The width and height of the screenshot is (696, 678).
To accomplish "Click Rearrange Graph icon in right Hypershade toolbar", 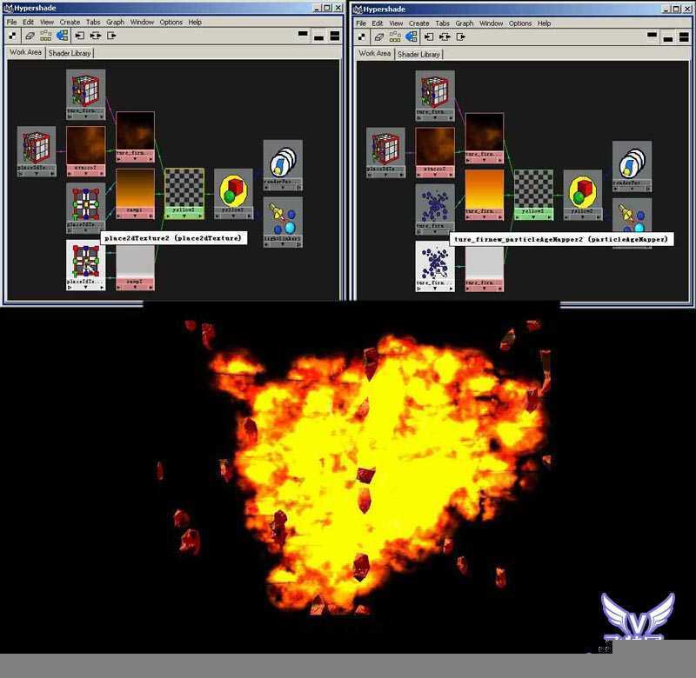I will click(395, 37).
